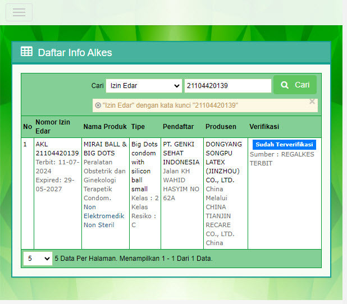Image resolution: width=347 pixels, height=304 pixels.
Task: Click the circled-x icon in the alert message
Action: click(x=98, y=105)
